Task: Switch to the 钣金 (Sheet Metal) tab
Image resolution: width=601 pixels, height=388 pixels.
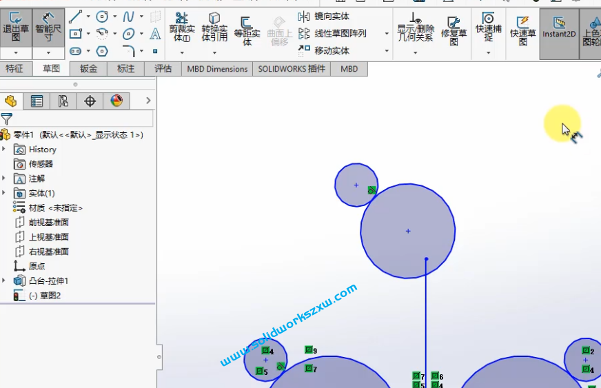Action: pos(88,69)
